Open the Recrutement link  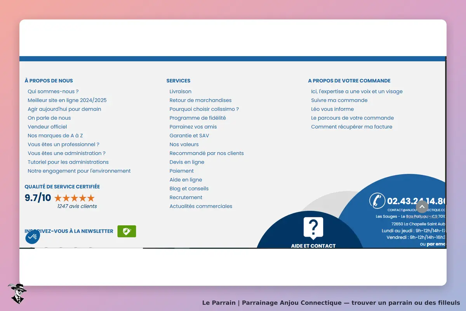click(186, 197)
